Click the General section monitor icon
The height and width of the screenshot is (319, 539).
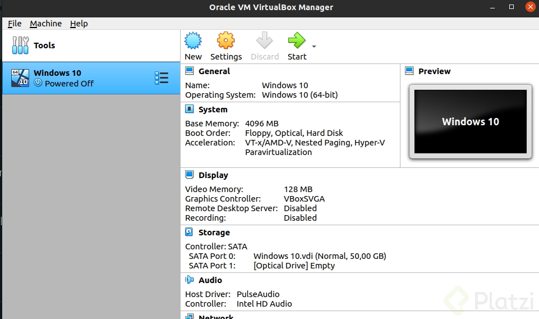(190, 71)
